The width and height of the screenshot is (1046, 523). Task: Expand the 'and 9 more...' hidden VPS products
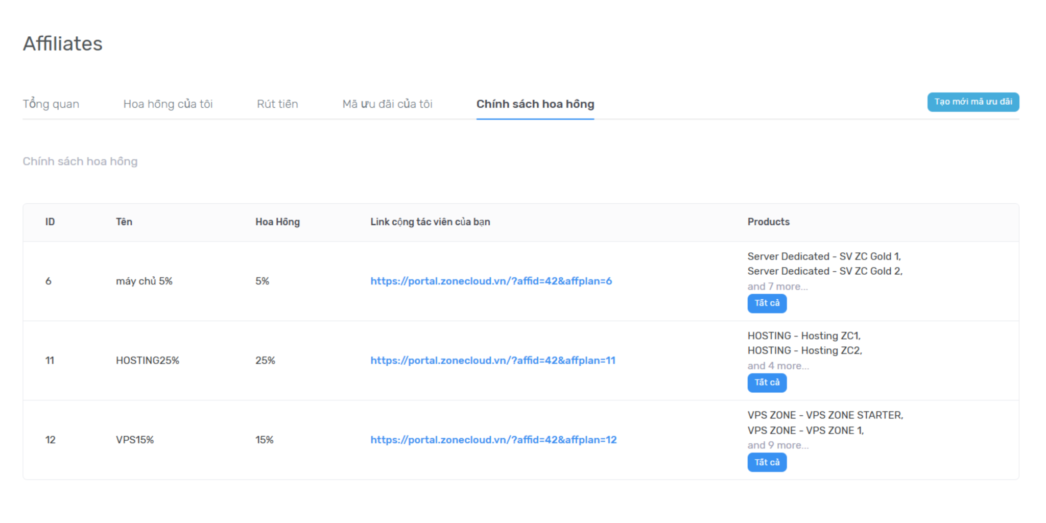777,445
